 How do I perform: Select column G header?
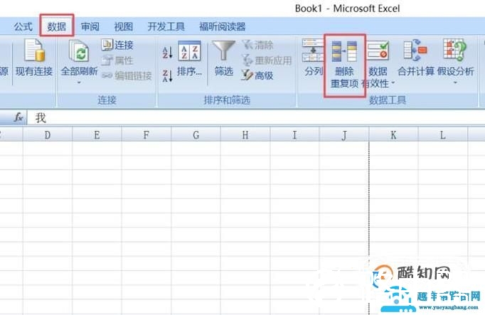coord(196,135)
